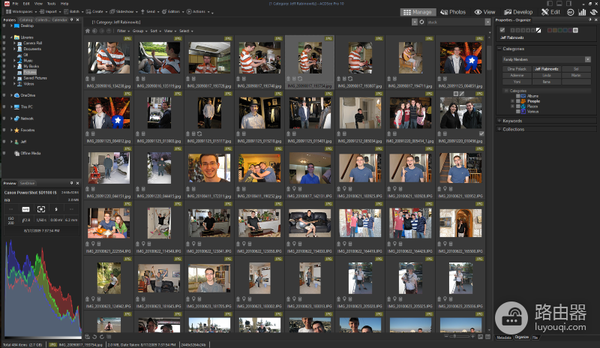Switch to Edit mode

coord(550,12)
